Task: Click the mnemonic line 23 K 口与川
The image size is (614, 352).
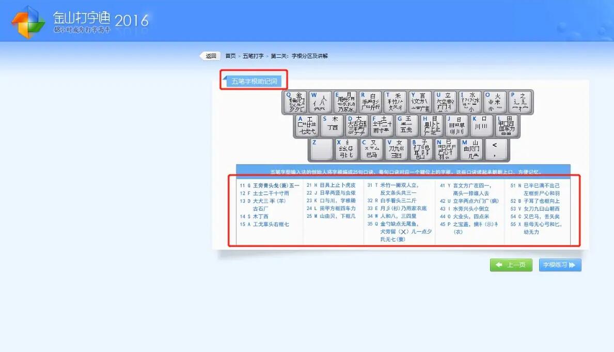Action: coord(331,200)
